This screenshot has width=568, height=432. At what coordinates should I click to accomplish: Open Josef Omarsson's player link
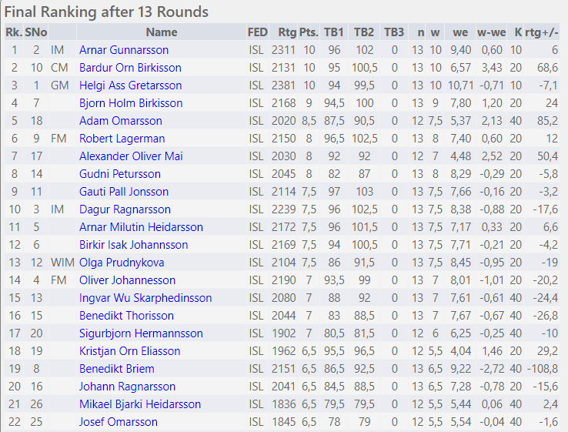[119, 422]
